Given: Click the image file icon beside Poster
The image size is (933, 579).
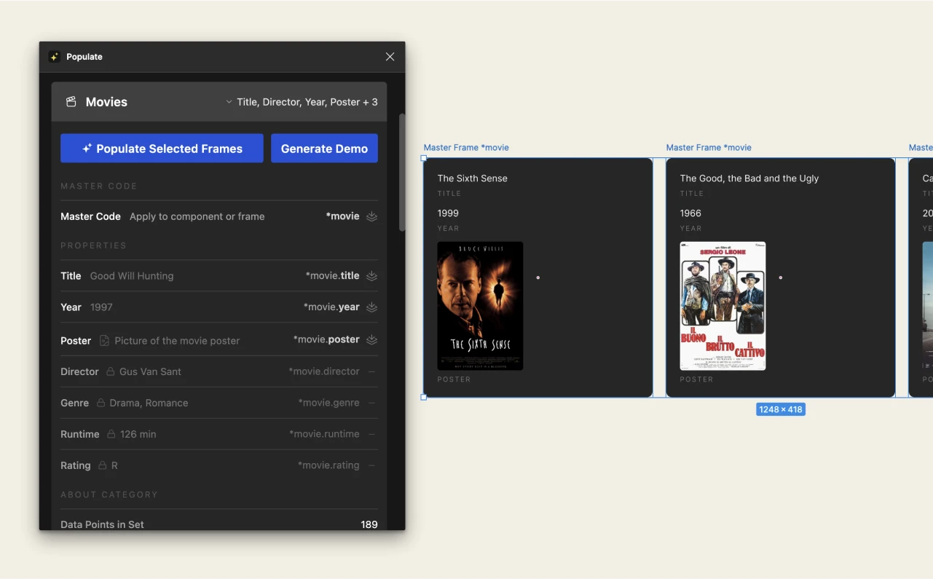Looking at the screenshot, I should (104, 340).
